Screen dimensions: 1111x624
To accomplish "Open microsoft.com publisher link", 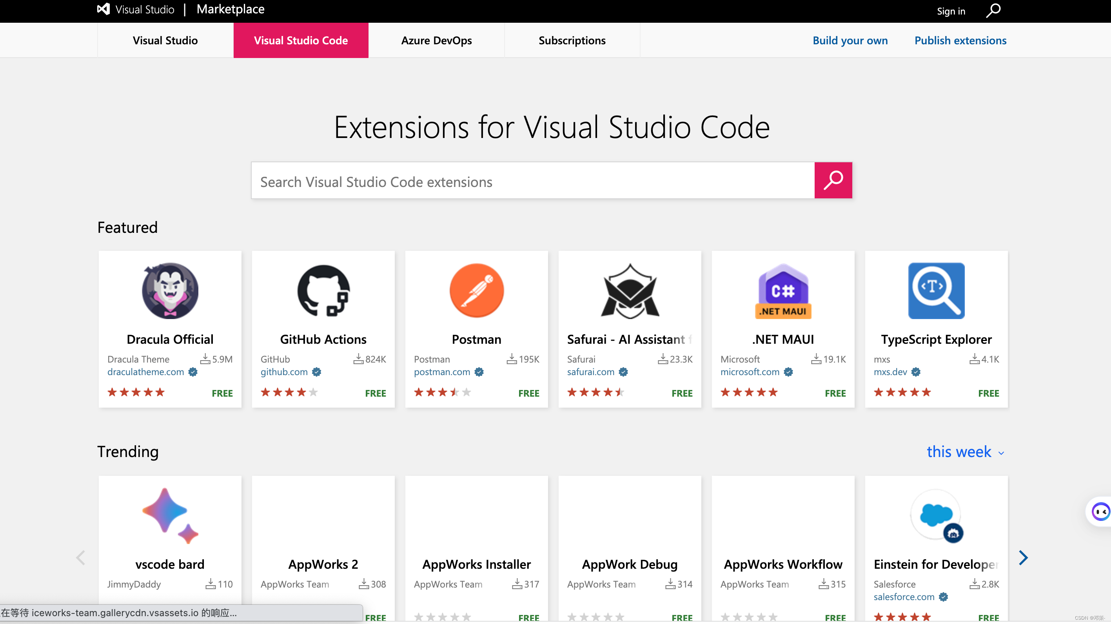I will [x=750, y=372].
